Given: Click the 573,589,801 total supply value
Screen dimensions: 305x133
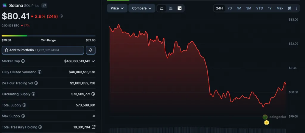Looking at the screenshot, I should click(85, 105).
